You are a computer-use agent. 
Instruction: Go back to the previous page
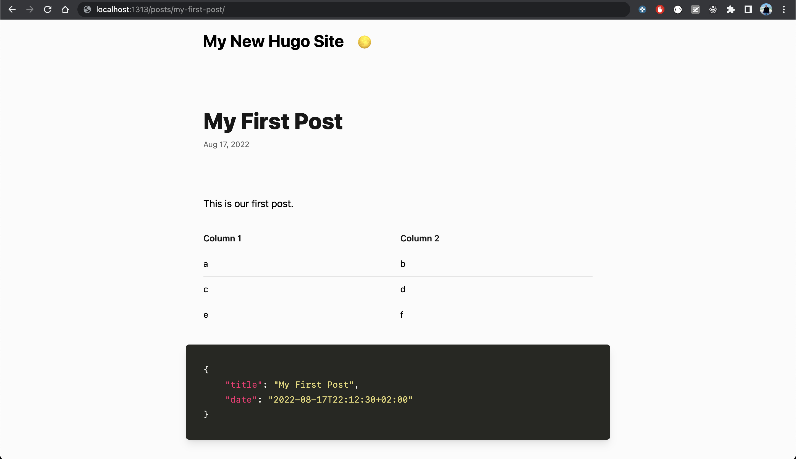point(12,9)
